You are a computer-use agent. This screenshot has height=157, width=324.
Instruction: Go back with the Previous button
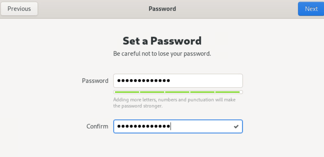[19, 9]
